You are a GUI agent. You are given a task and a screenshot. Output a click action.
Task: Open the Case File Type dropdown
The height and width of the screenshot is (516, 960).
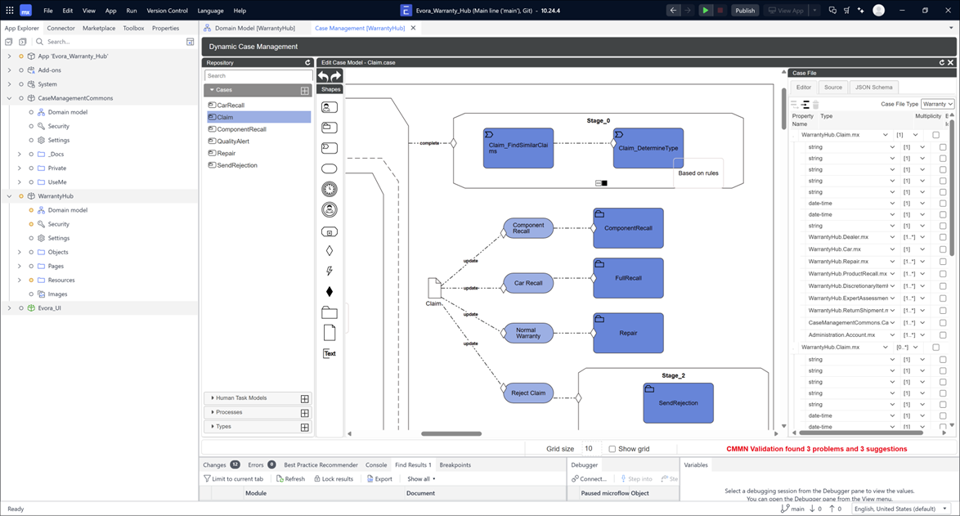pos(937,104)
